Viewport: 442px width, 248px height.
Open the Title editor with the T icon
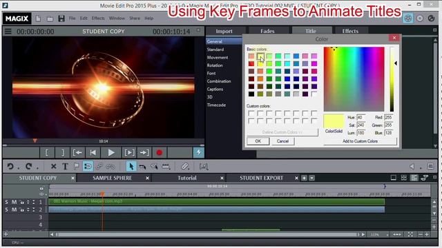[65, 167]
